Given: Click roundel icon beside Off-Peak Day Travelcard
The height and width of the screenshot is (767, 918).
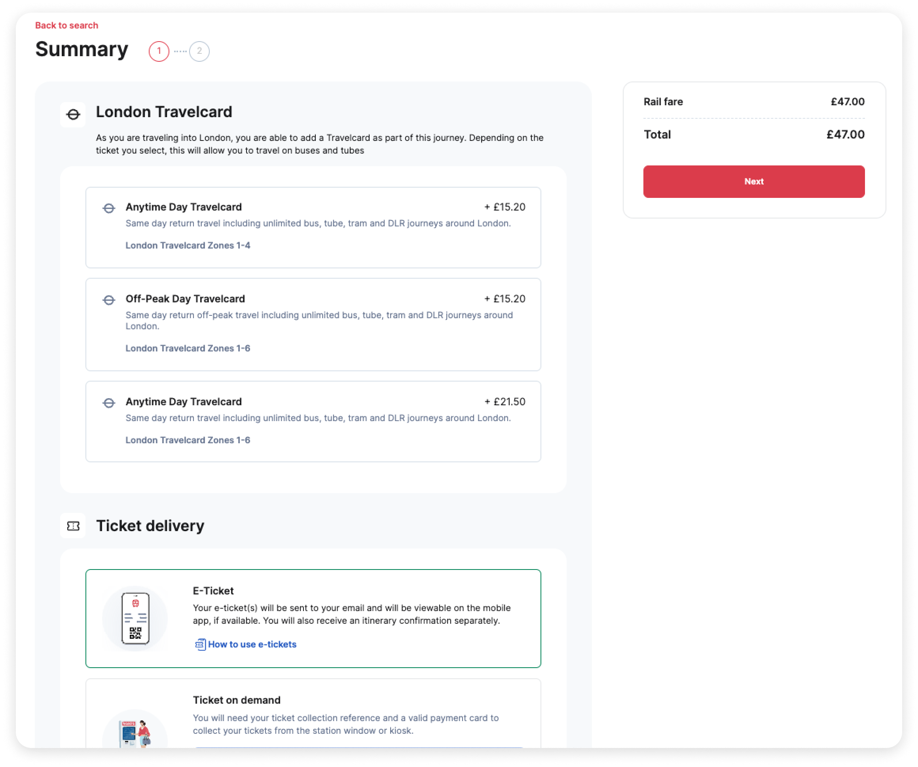Looking at the screenshot, I should pyautogui.click(x=109, y=300).
